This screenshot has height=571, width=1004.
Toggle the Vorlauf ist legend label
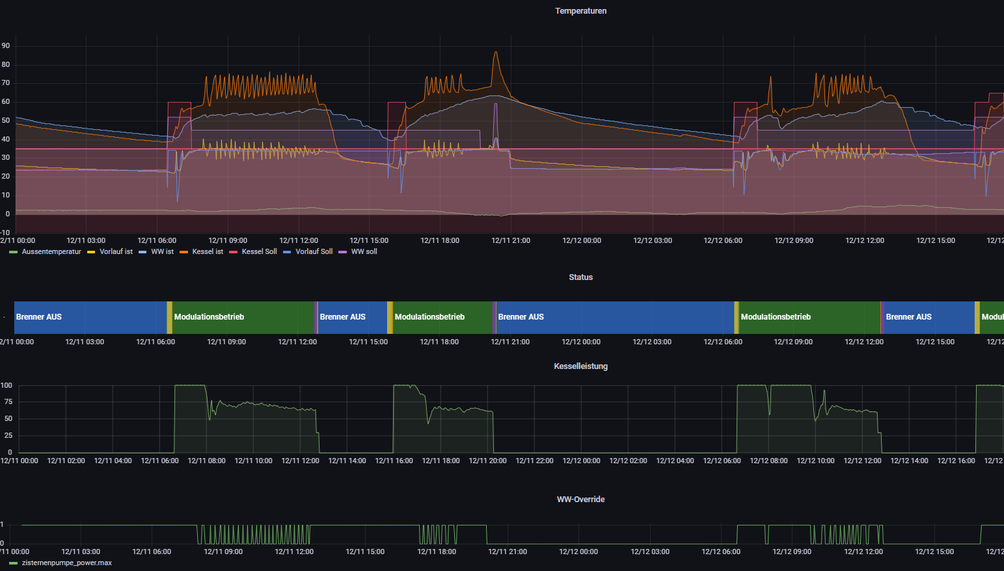click(116, 252)
